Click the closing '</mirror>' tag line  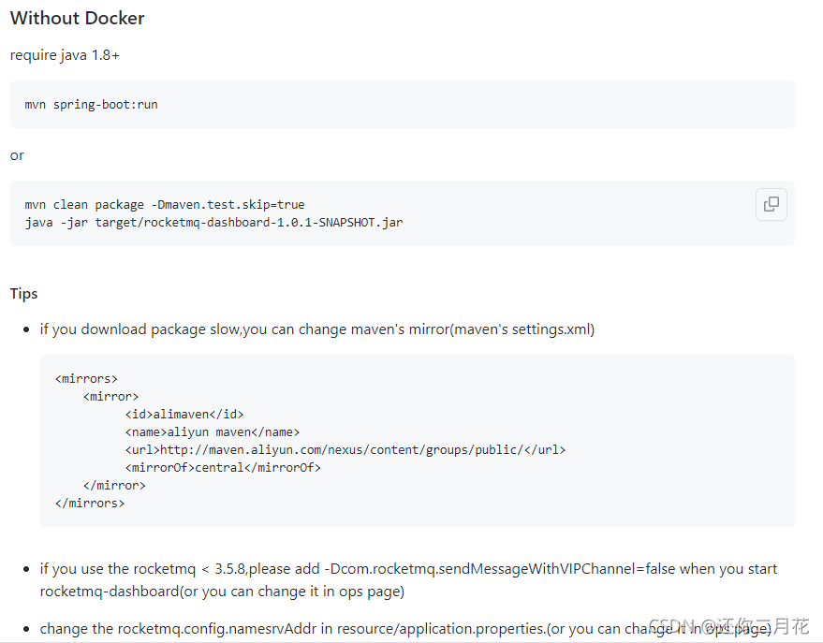pyautogui.click(x=114, y=486)
